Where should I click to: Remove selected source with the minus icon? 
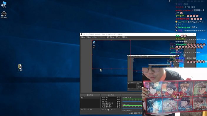pos(106,110)
